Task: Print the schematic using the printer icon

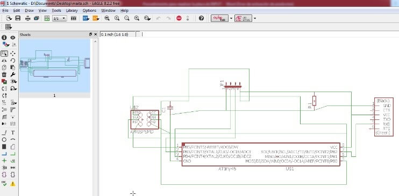Action: (x=28, y=18)
